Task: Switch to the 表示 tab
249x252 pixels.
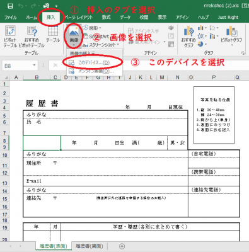Action: coord(162,18)
